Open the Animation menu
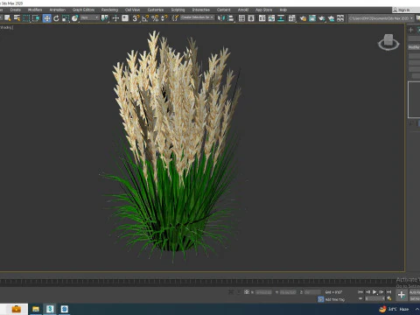 coord(58,10)
